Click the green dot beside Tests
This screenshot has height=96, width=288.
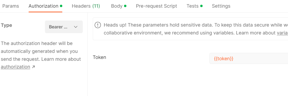tap(202, 6)
